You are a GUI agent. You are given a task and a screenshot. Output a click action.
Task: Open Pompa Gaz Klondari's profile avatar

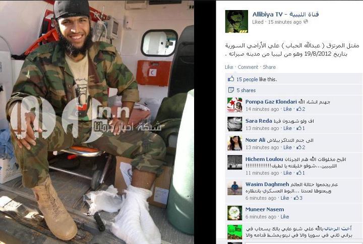tap(234, 105)
